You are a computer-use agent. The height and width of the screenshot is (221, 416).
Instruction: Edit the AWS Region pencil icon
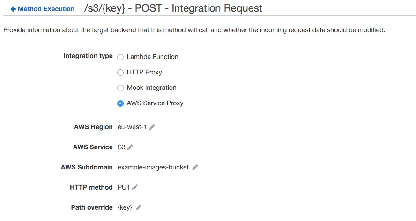152,127
